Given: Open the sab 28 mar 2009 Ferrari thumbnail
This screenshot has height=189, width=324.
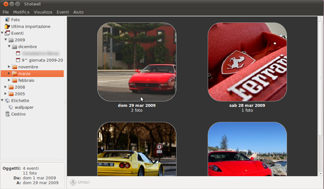Looking at the screenshot, I should coord(247,62).
